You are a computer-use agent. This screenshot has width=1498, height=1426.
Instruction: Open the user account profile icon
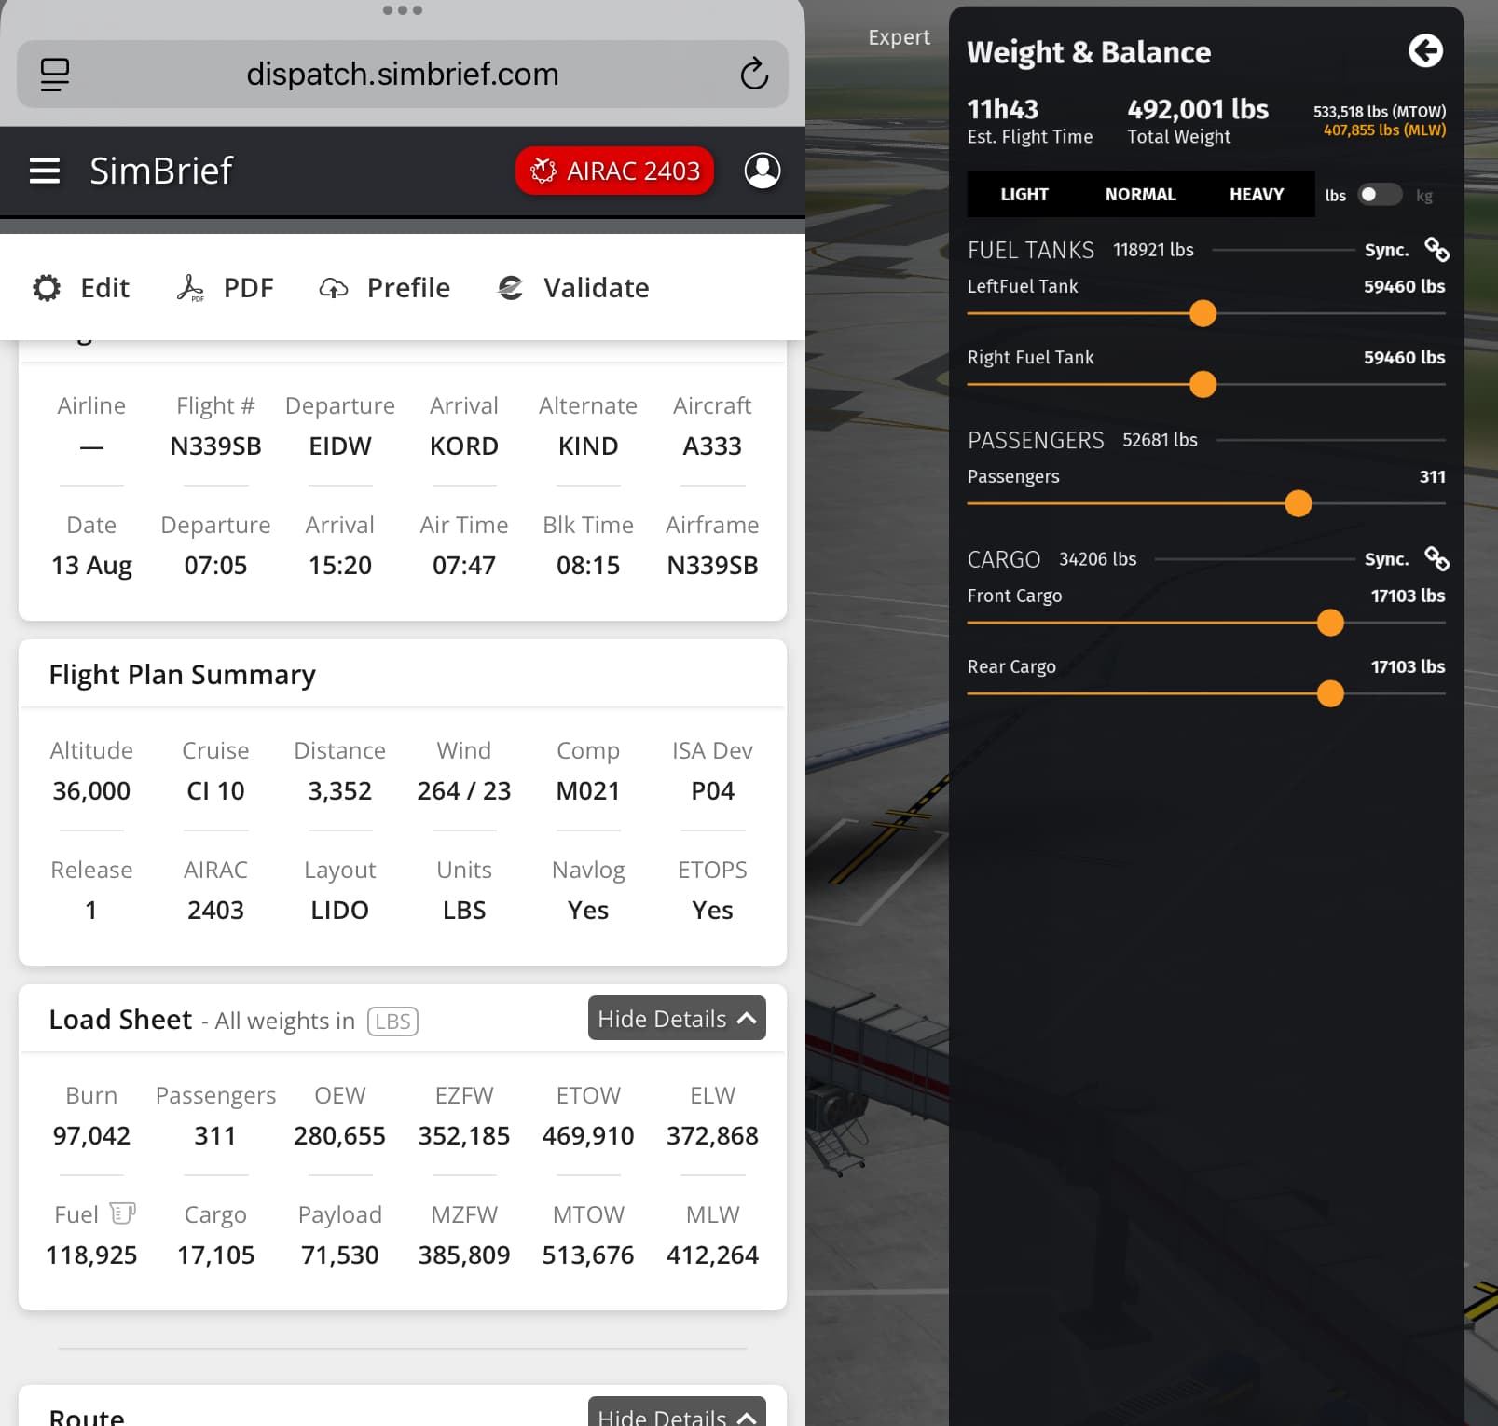(x=762, y=171)
